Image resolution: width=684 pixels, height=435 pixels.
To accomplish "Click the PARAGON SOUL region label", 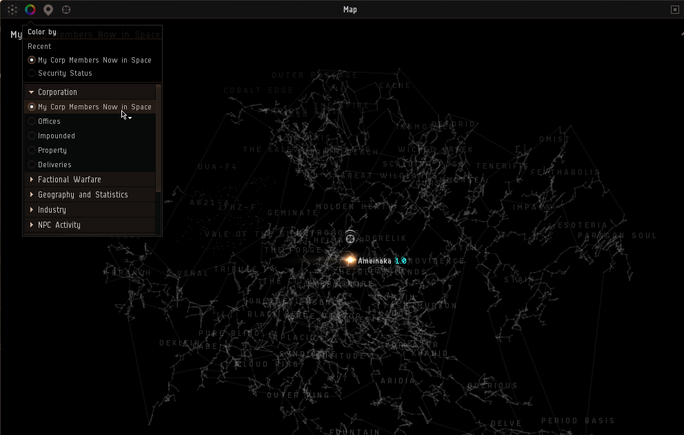I will coord(617,235).
